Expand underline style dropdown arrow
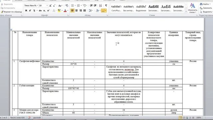This screenshot has width=213, height=120. click(37, 10)
